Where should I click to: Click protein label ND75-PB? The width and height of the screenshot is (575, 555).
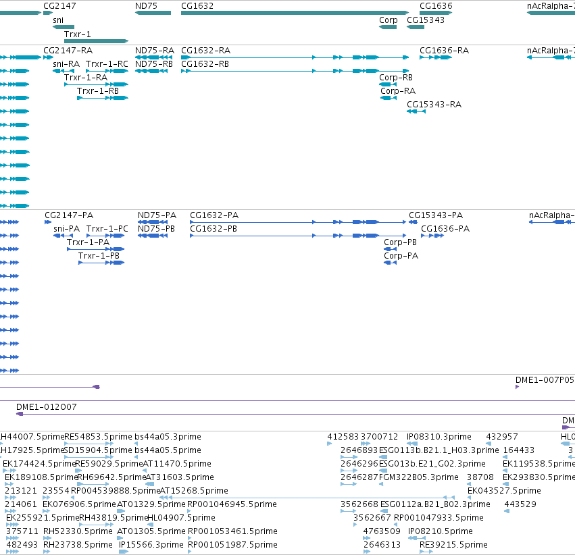(156, 229)
